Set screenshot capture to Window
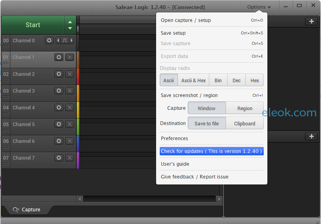This screenshot has height=224, width=321. pyautogui.click(x=207, y=108)
